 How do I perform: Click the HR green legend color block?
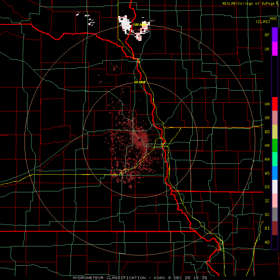pyautogui.click(x=275, y=146)
